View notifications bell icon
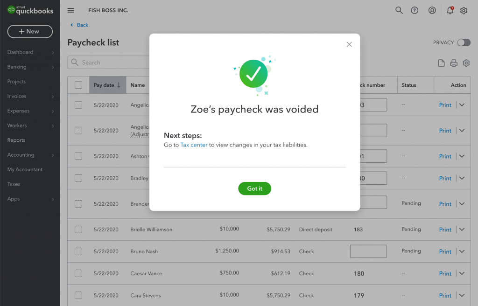The image size is (478, 306). coord(450,10)
